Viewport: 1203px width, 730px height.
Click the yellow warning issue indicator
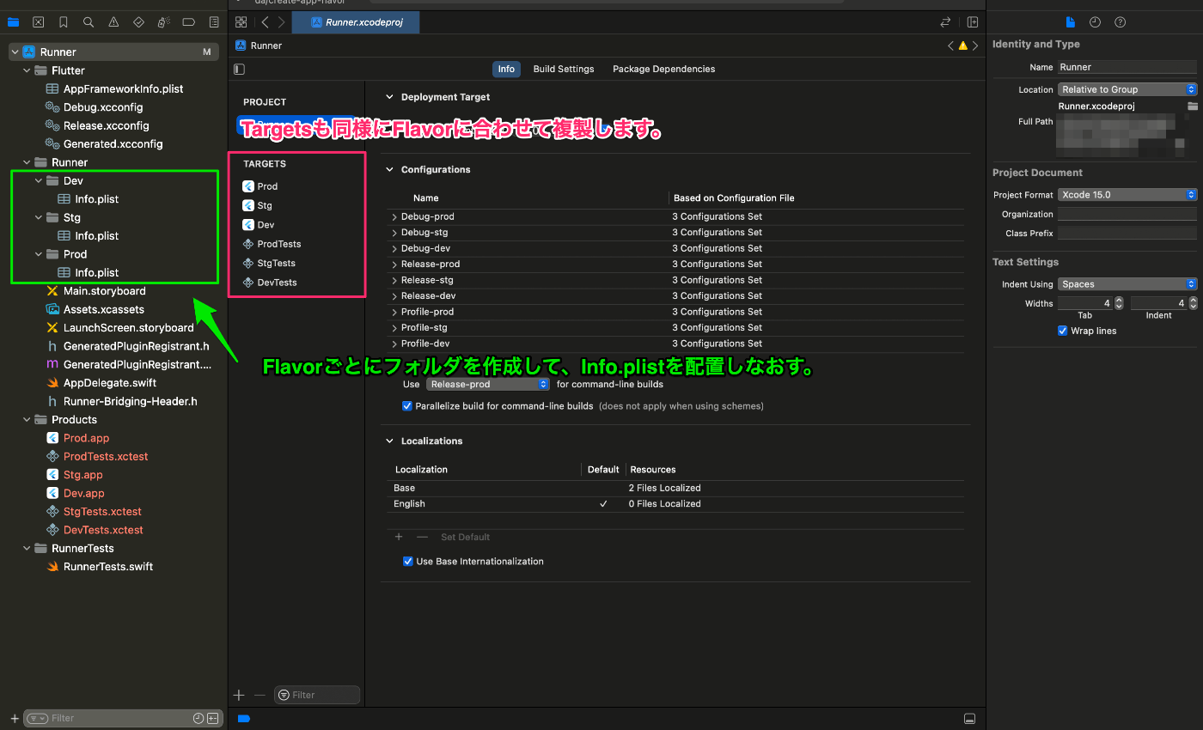point(962,46)
